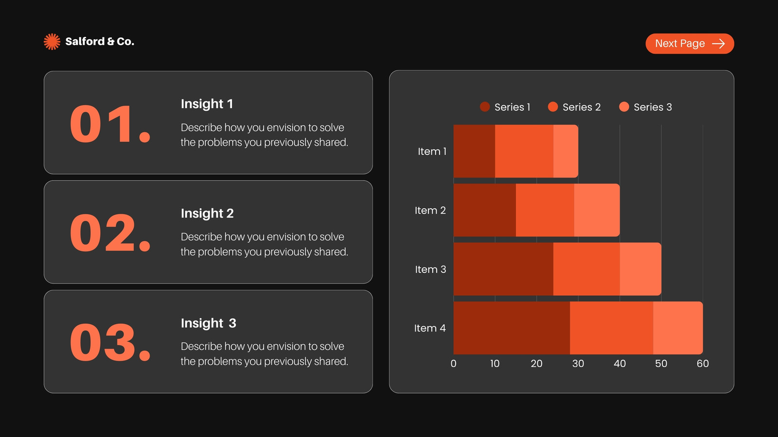Click the 60 value on the axis

click(x=703, y=364)
